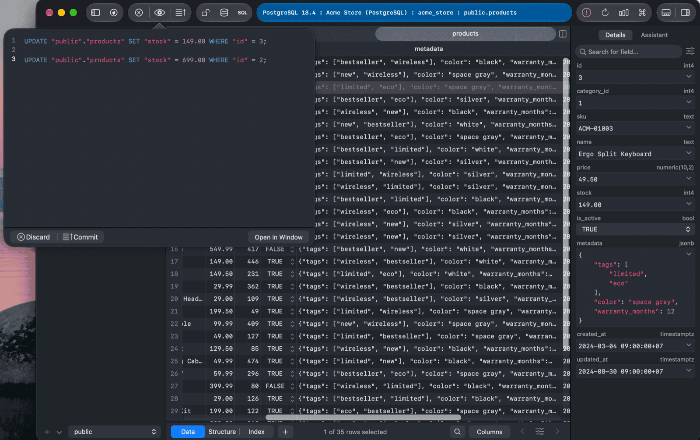The width and height of the screenshot is (700, 440).
Task: Click the red alert warning icon
Action: point(586,13)
